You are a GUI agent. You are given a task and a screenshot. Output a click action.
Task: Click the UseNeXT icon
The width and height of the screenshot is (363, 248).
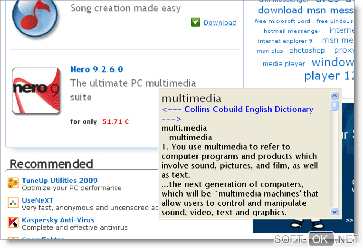click(x=13, y=203)
